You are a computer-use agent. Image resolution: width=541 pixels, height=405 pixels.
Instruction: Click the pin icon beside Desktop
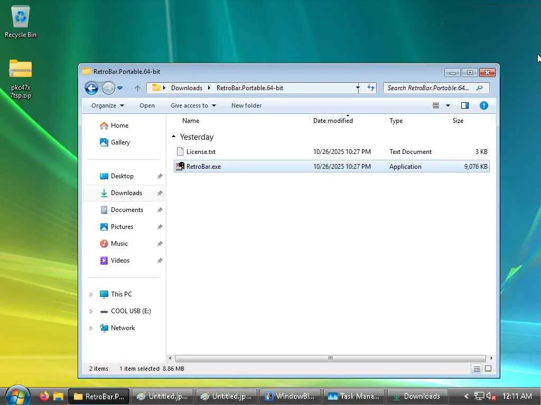[160, 176]
